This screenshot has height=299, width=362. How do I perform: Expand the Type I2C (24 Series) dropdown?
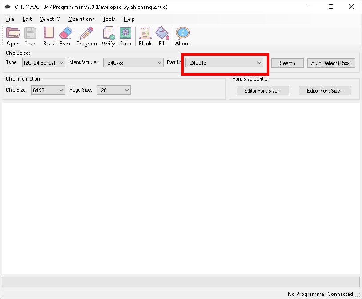tap(44, 63)
